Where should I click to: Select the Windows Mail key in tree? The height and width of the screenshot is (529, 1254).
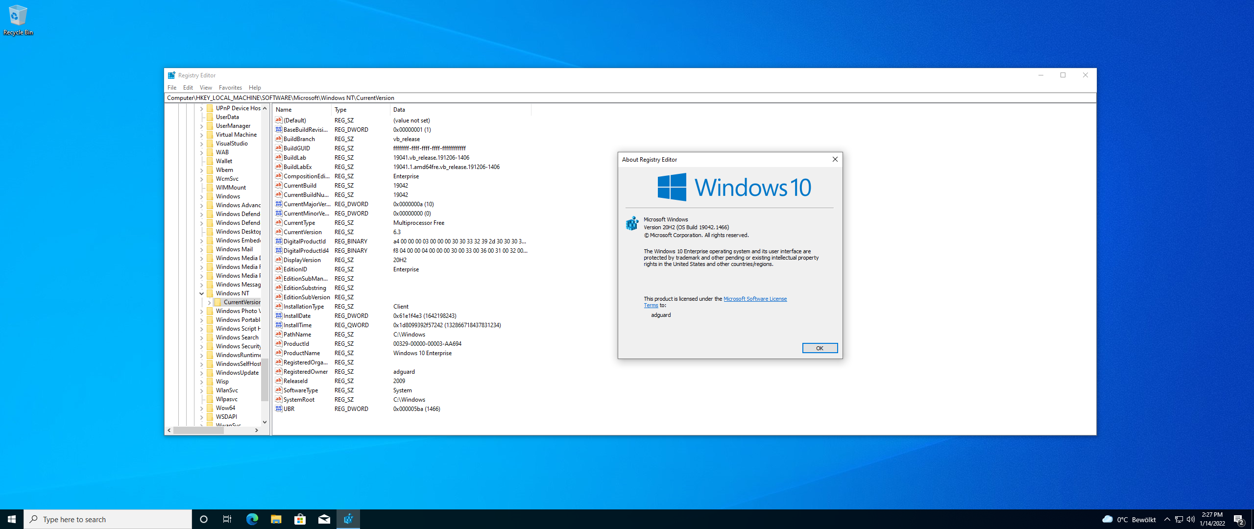pyautogui.click(x=234, y=249)
